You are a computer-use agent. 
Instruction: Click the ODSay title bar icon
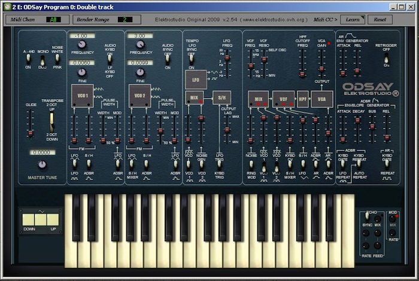tap(7, 7)
